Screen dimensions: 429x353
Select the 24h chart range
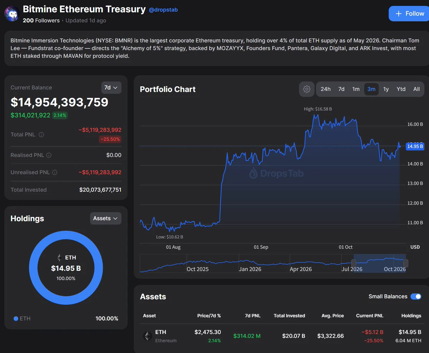click(326, 89)
